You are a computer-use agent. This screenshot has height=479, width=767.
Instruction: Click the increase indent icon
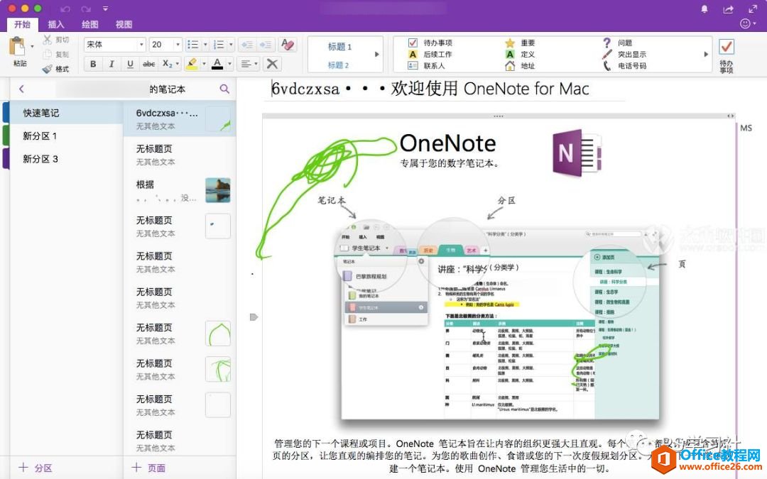[266, 45]
